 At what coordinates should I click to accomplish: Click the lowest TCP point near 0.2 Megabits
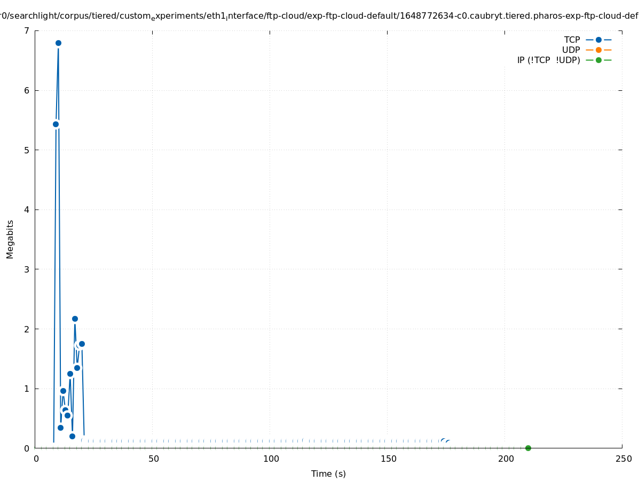click(72, 436)
